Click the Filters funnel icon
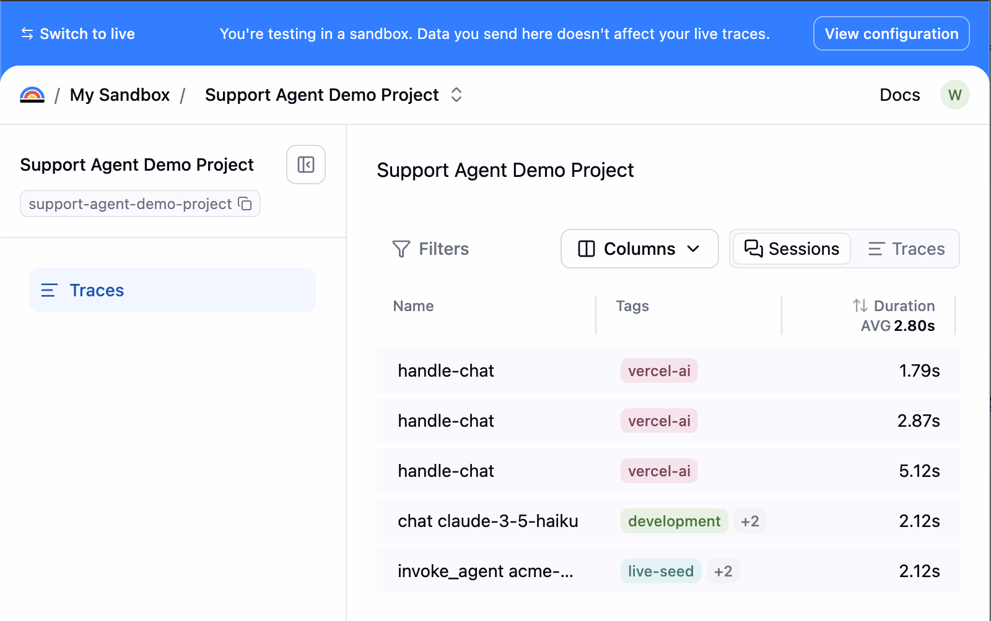 [401, 249]
